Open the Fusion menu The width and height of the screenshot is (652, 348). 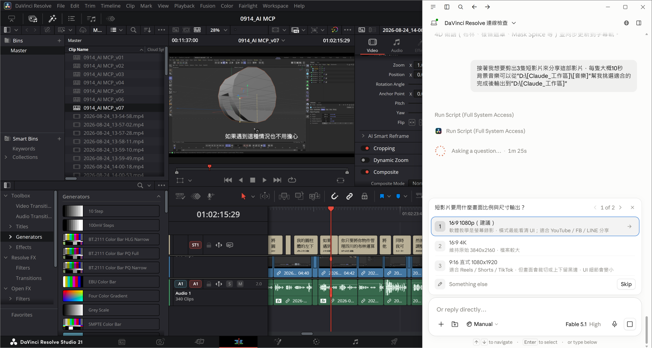(x=207, y=6)
